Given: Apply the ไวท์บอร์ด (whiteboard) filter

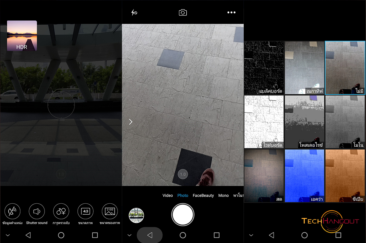Looking at the screenshot, I should tap(264, 122).
